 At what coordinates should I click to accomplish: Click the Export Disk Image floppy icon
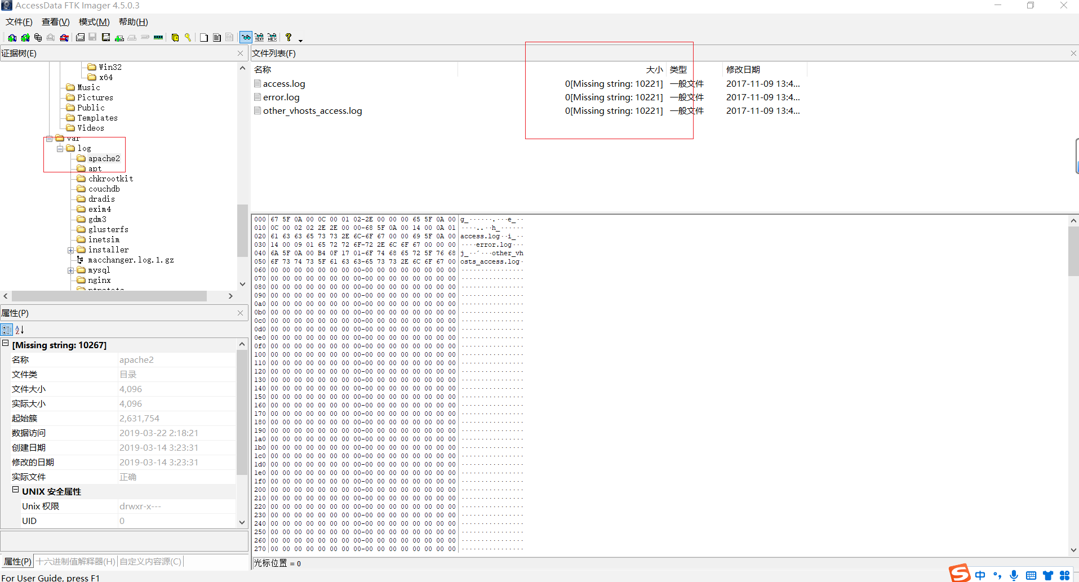coord(92,37)
